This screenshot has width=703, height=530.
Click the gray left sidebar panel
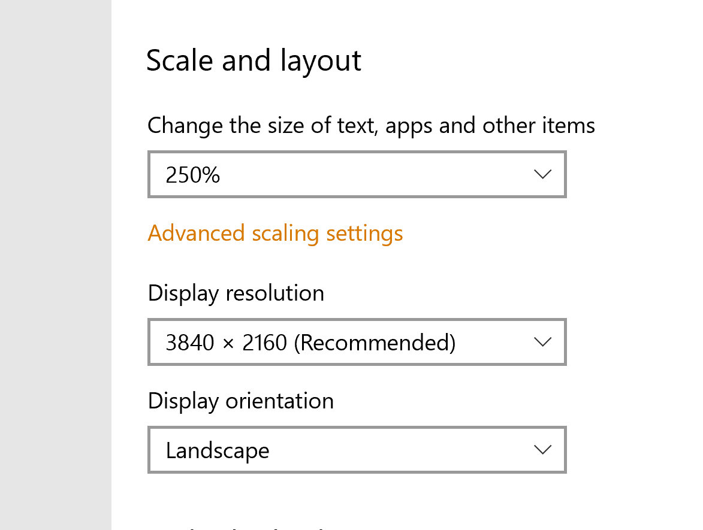pos(56,265)
